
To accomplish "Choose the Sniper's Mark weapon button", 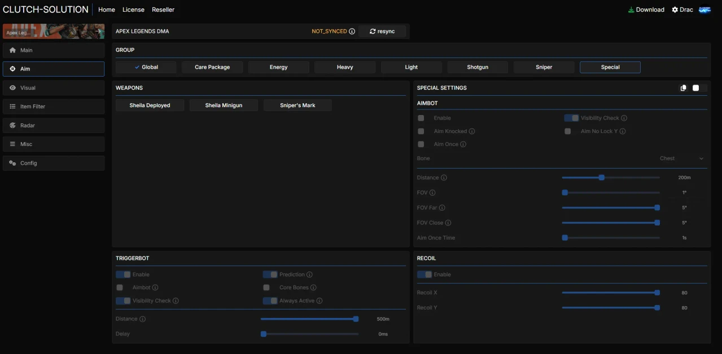I will point(297,105).
